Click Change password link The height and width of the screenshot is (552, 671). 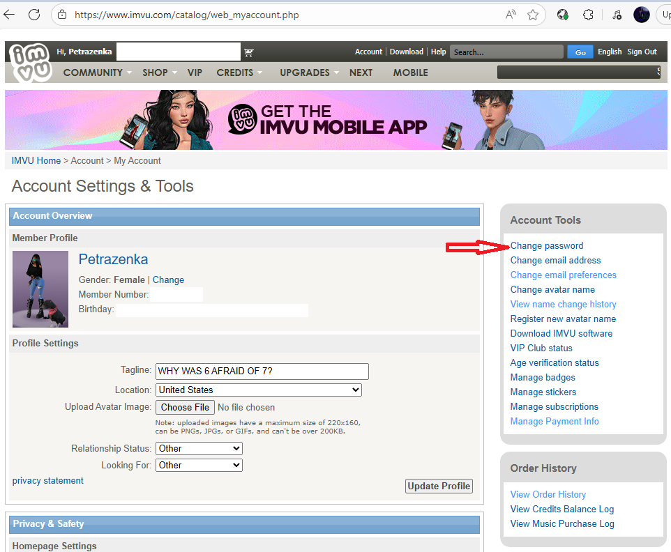[x=547, y=246]
